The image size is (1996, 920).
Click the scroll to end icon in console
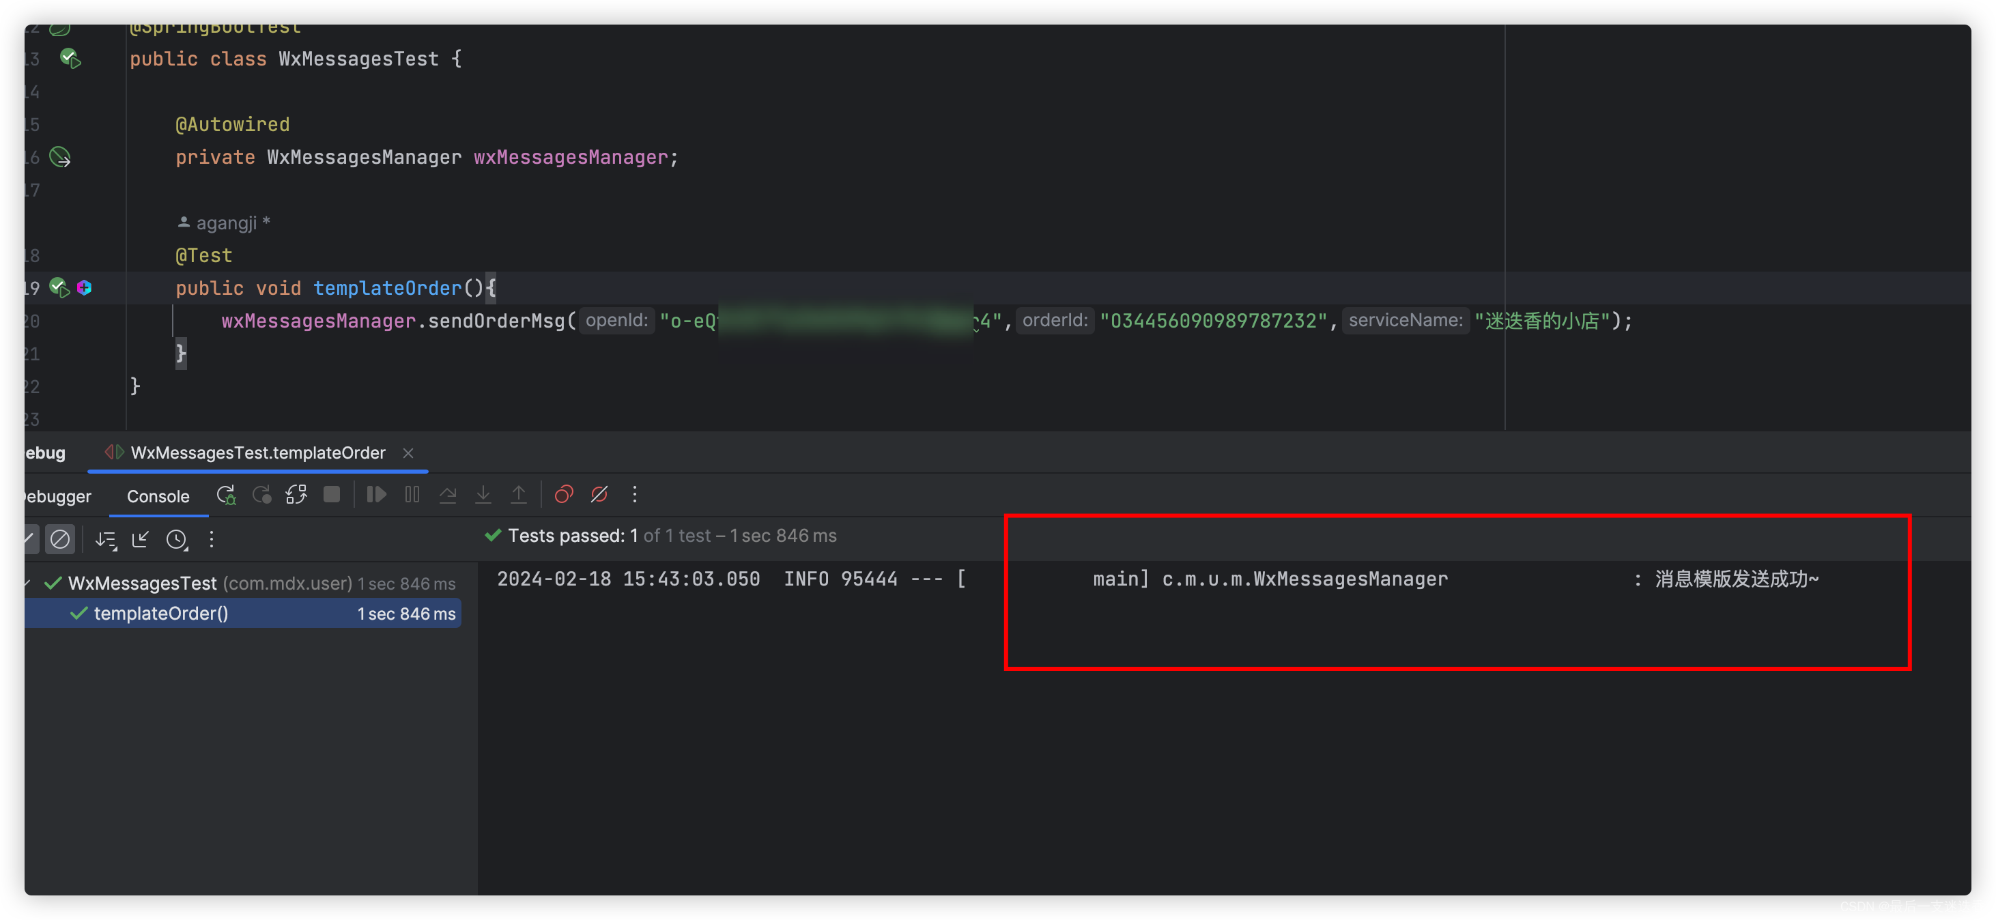(111, 541)
